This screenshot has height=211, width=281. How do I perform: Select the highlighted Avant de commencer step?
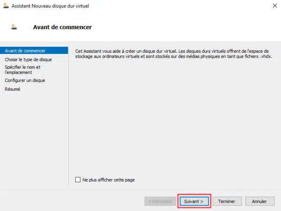tap(34, 51)
